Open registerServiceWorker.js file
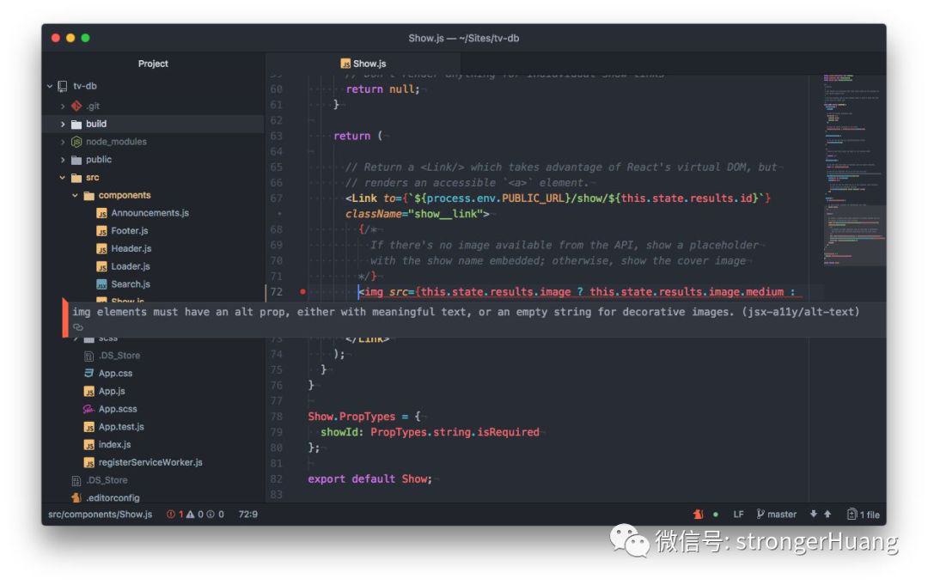 click(150, 462)
